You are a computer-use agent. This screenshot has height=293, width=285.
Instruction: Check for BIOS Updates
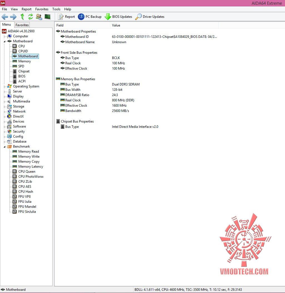click(118, 17)
